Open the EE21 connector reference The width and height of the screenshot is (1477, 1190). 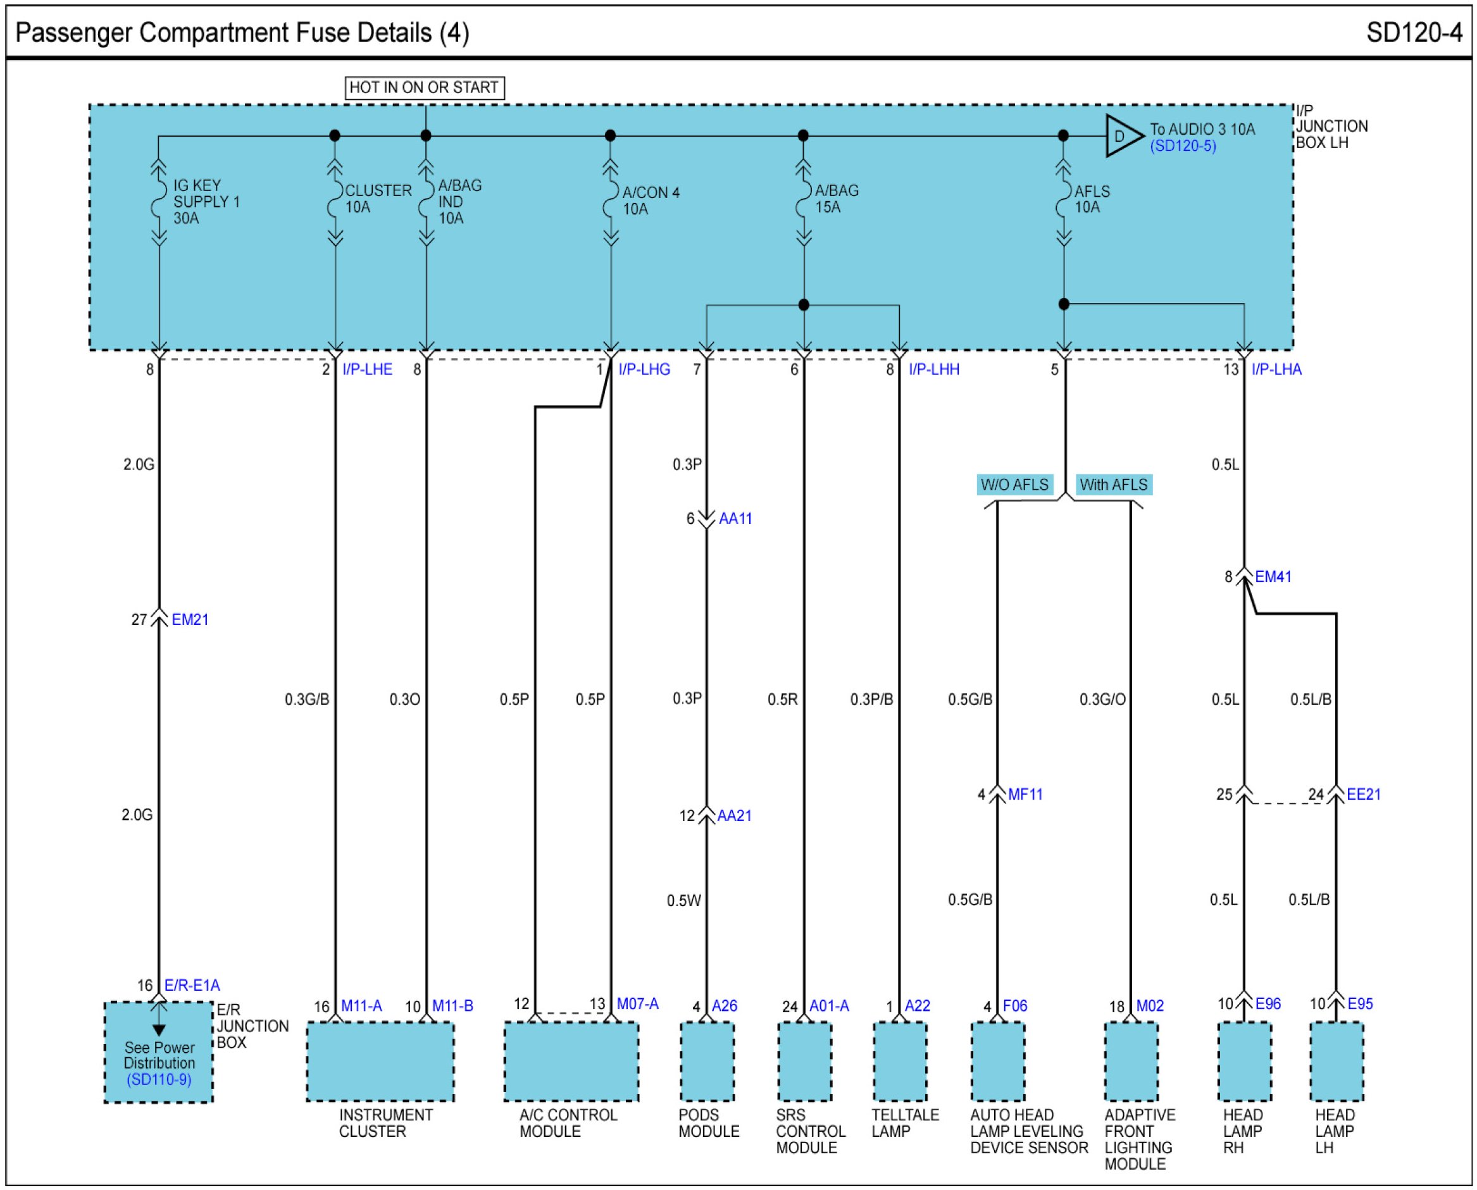pos(1363,795)
